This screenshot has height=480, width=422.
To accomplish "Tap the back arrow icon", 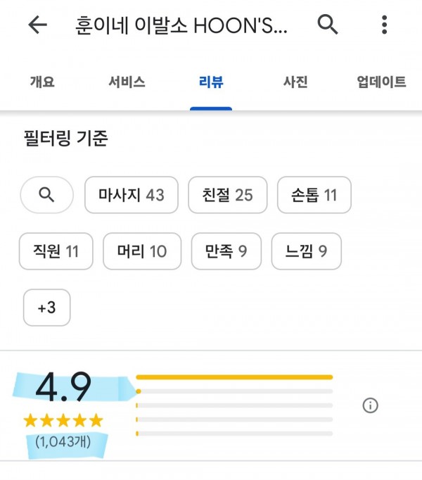I will point(37,25).
